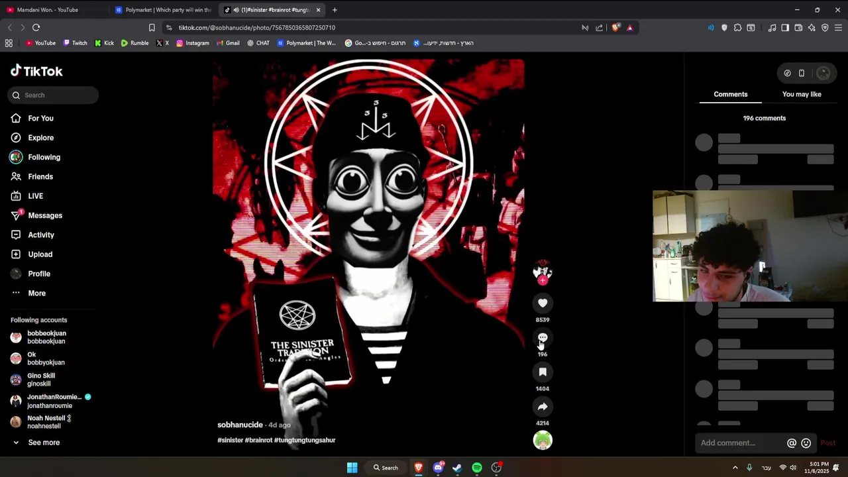Viewport: 848px width, 477px height.
Task: Open a new browser tab
Action: pos(335,10)
